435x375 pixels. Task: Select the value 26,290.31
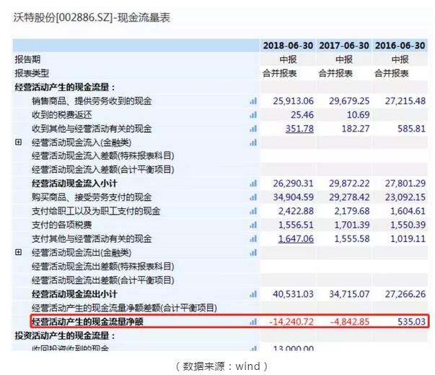(x=293, y=184)
